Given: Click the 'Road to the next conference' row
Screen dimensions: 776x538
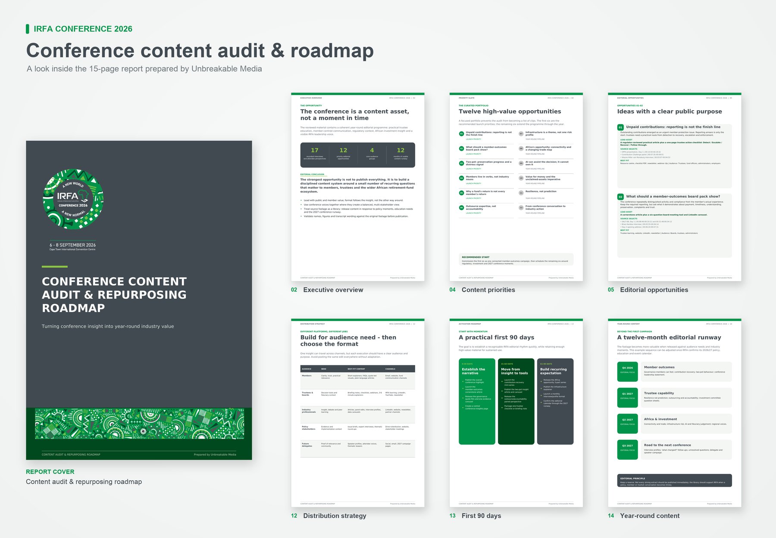Looking at the screenshot, I should pyautogui.click(x=686, y=449).
